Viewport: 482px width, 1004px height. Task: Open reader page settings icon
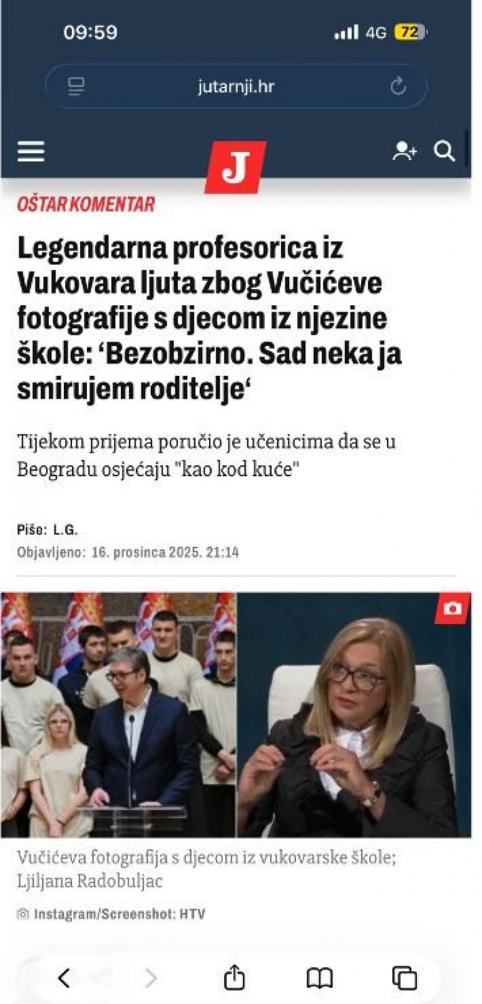[76, 86]
